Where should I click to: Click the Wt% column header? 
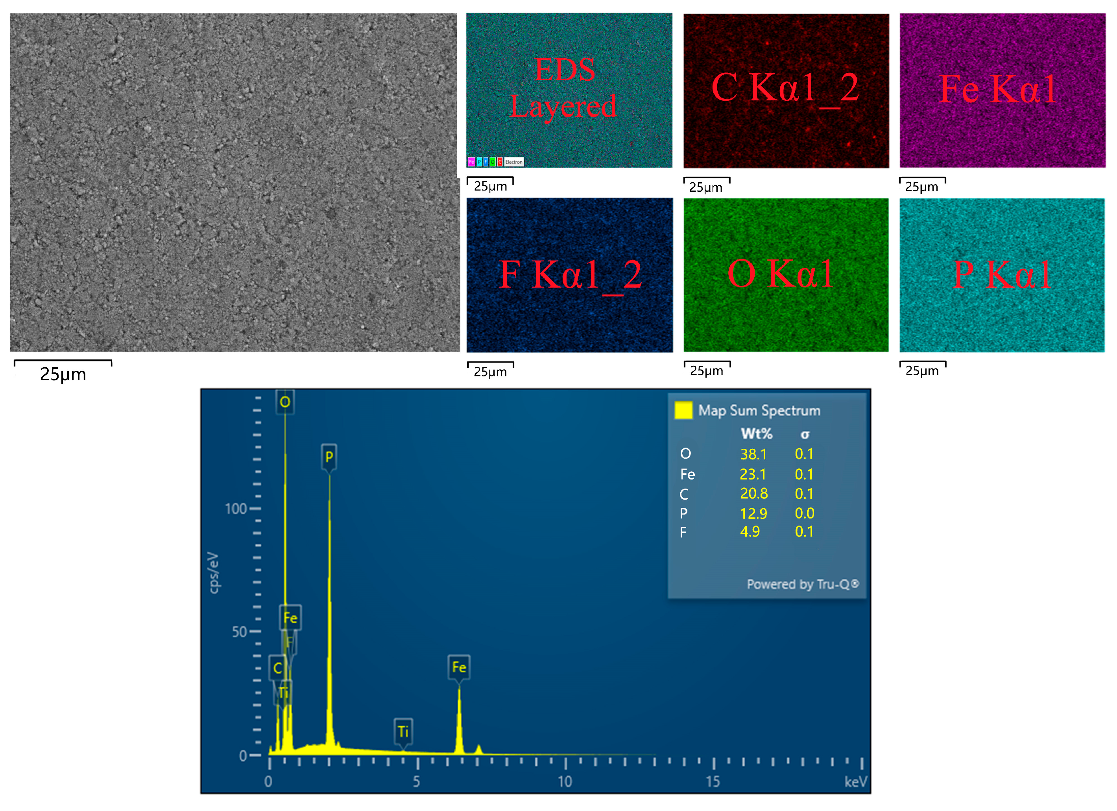(x=757, y=433)
